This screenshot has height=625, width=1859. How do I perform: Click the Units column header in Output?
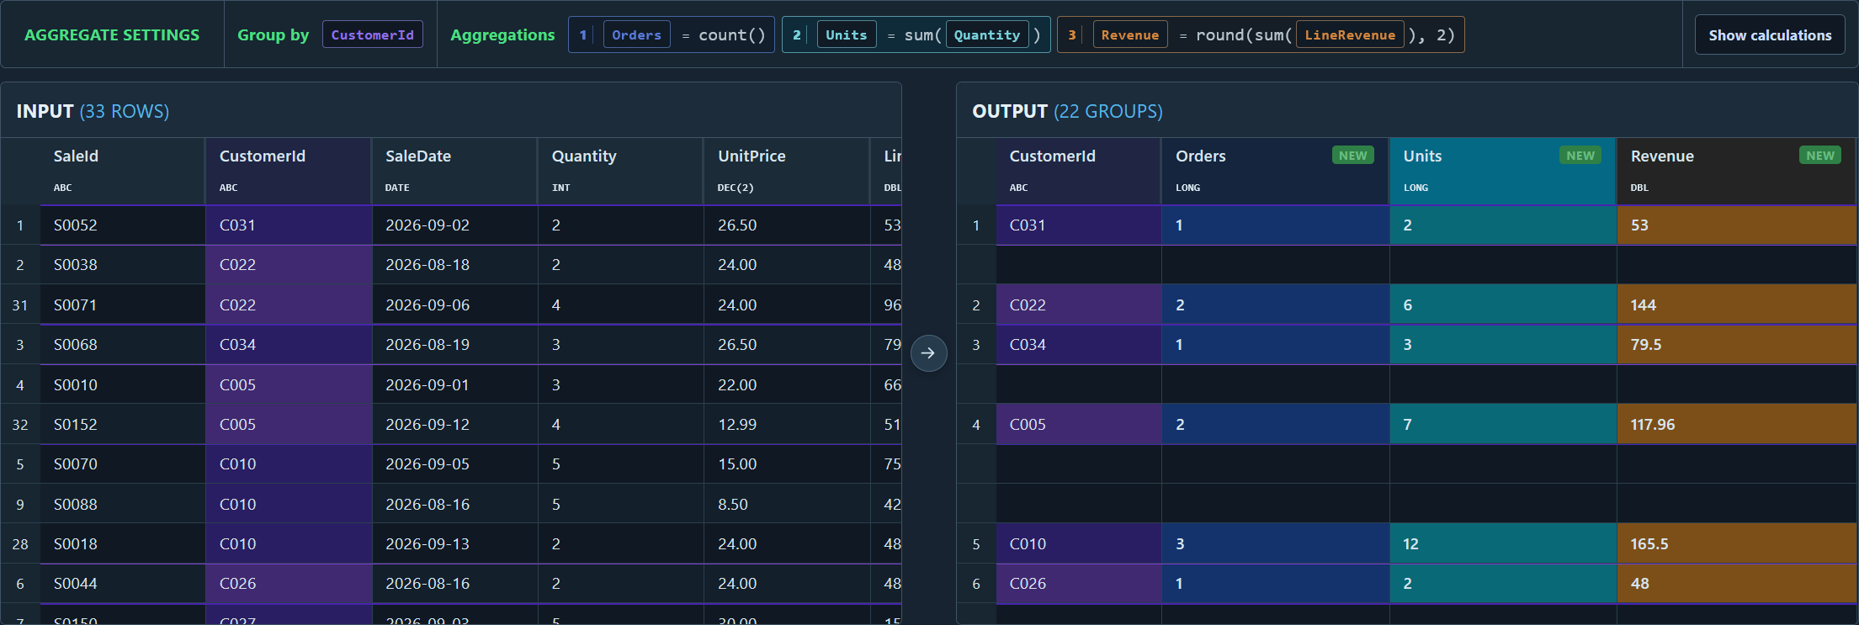click(1503, 171)
